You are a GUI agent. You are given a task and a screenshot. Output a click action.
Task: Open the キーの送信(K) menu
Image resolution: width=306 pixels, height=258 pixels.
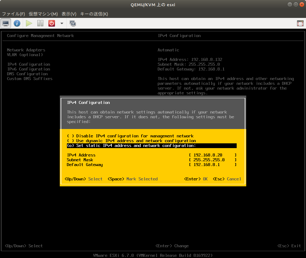94,14
